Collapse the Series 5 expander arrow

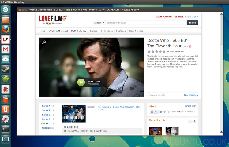coord(41,123)
